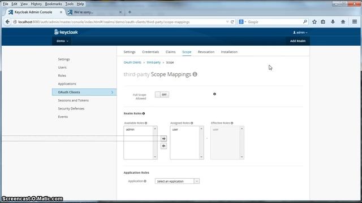The height and width of the screenshot is (203, 362).
Task: Open the admin user dropdown
Action: [x=300, y=33]
